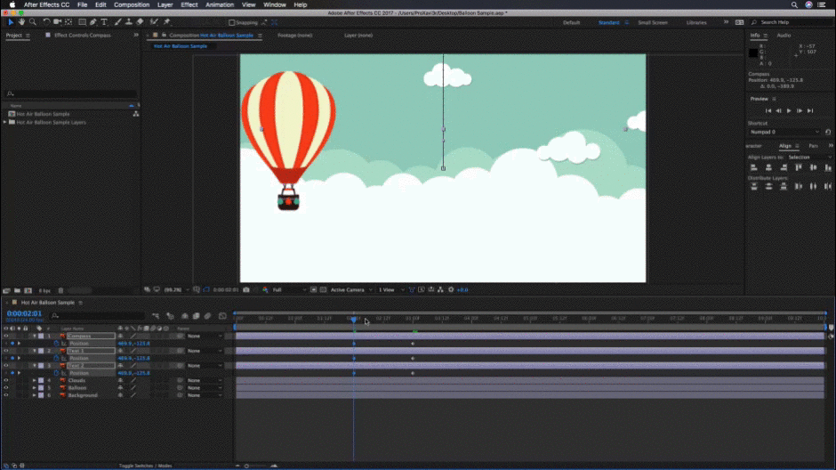836x470 pixels.
Task: Hide the Background layer eye icon
Action: (x=6, y=395)
